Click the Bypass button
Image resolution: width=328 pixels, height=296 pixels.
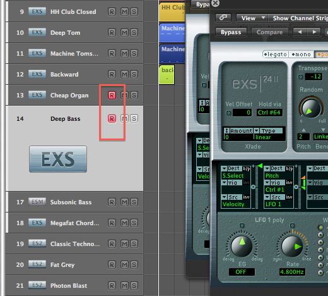(231, 32)
